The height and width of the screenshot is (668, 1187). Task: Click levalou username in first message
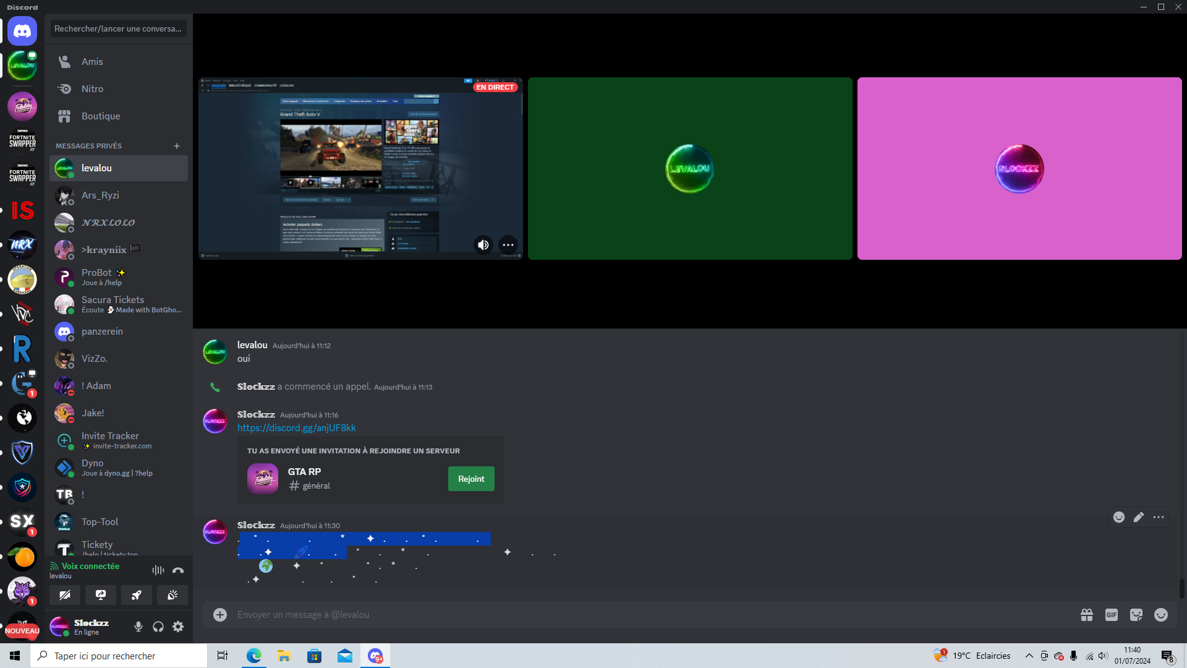pyautogui.click(x=252, y=345)
